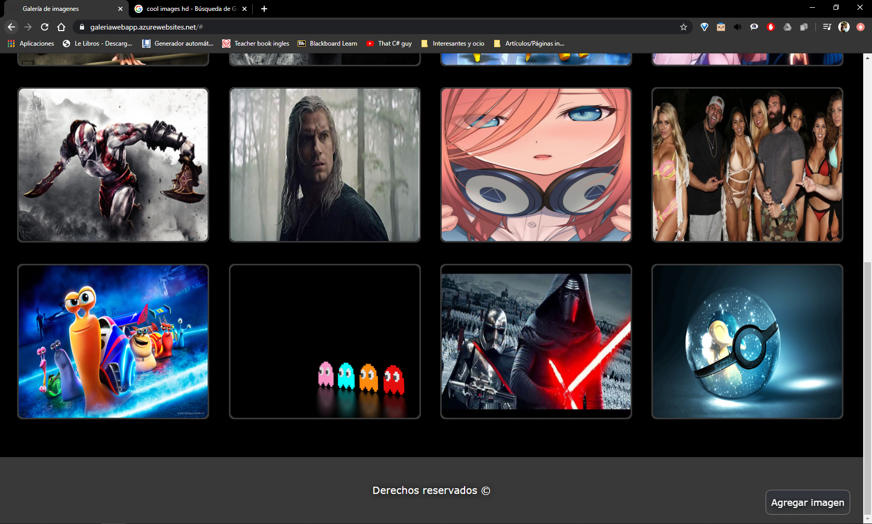Open the blue diamond extension
872x524 pixels.
(x=704, y=27)
